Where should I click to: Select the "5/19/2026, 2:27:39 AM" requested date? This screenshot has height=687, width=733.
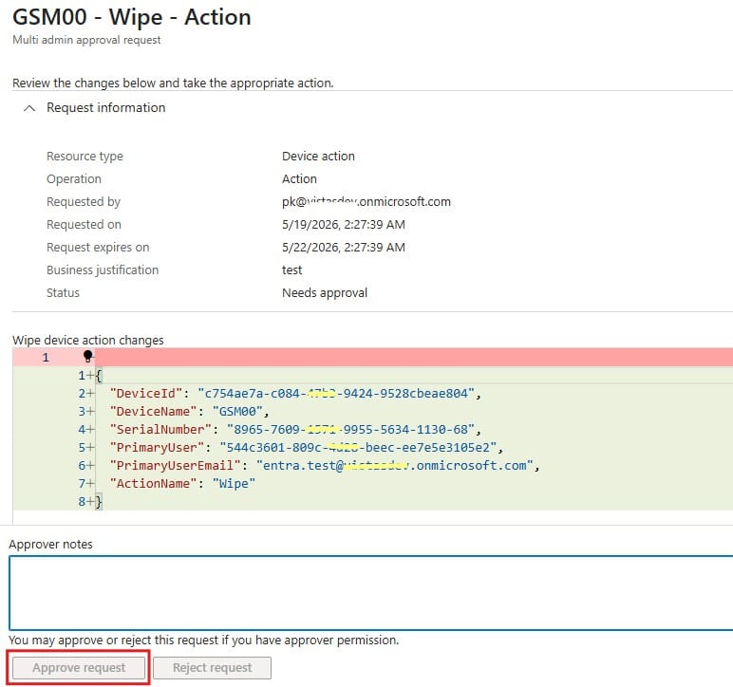(344, 225)
